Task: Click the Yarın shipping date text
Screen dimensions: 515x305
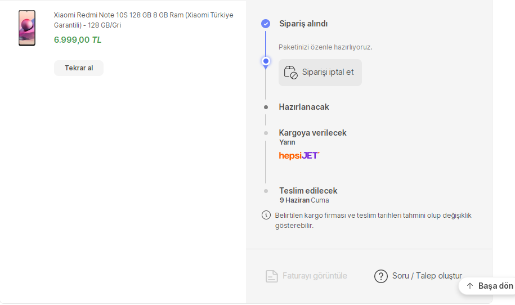Action: pos(288,142)
